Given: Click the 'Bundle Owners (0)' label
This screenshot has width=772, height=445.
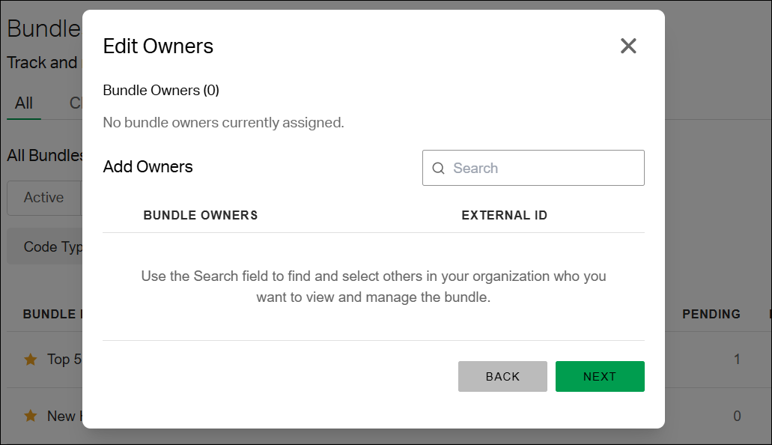Looking at the screenshot, I should (161, 90).
